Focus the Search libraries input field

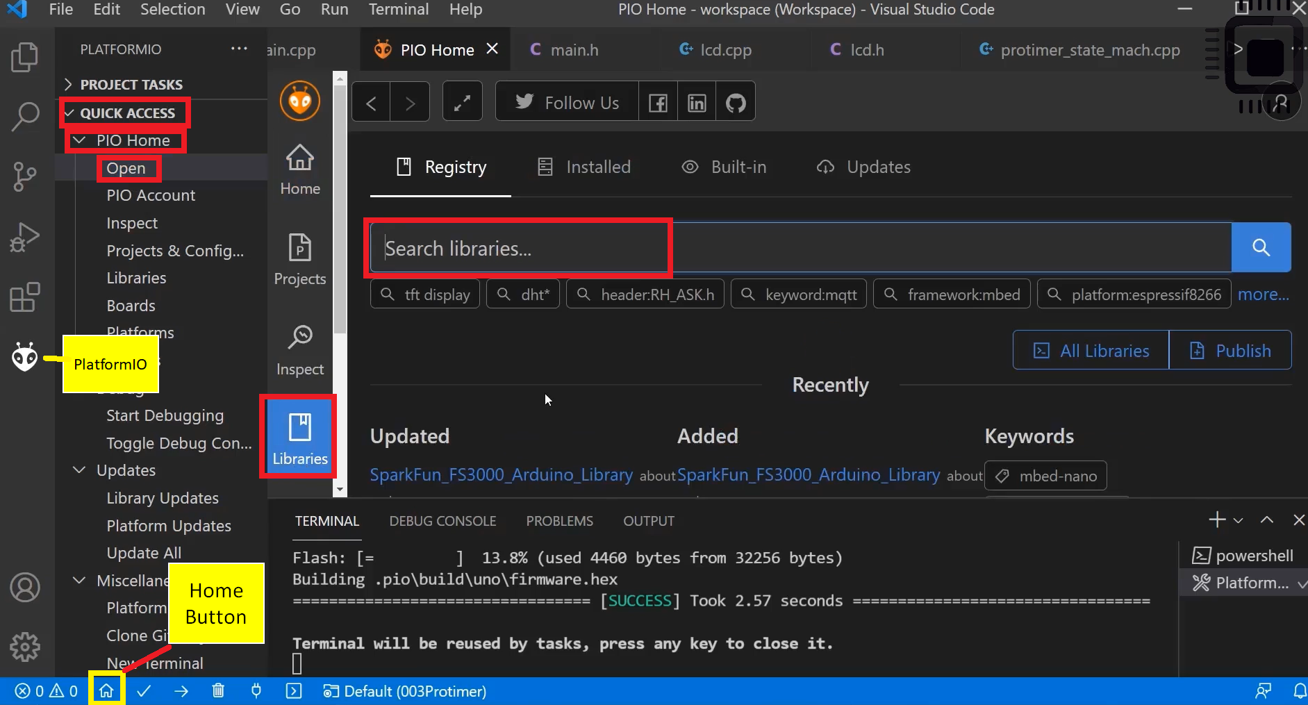[800, 248]
